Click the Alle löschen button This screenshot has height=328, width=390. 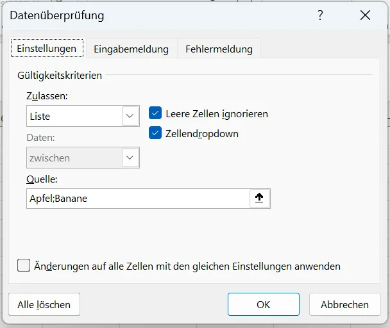(x=44, y=304)
